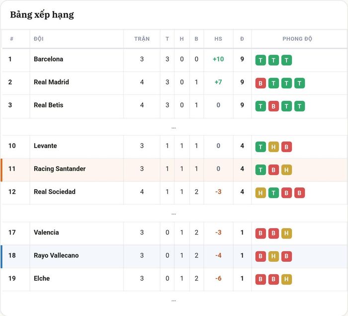Screen dimensions: 348x316
Task: Click Elche's yellow H form badge
Action: [x=286, y=279]
